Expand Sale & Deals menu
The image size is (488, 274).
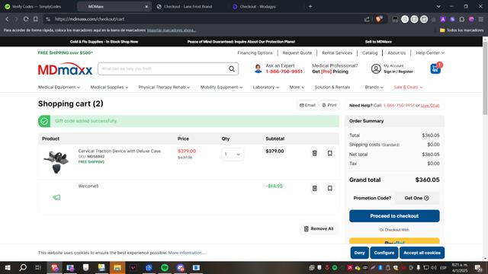(408, 88)
